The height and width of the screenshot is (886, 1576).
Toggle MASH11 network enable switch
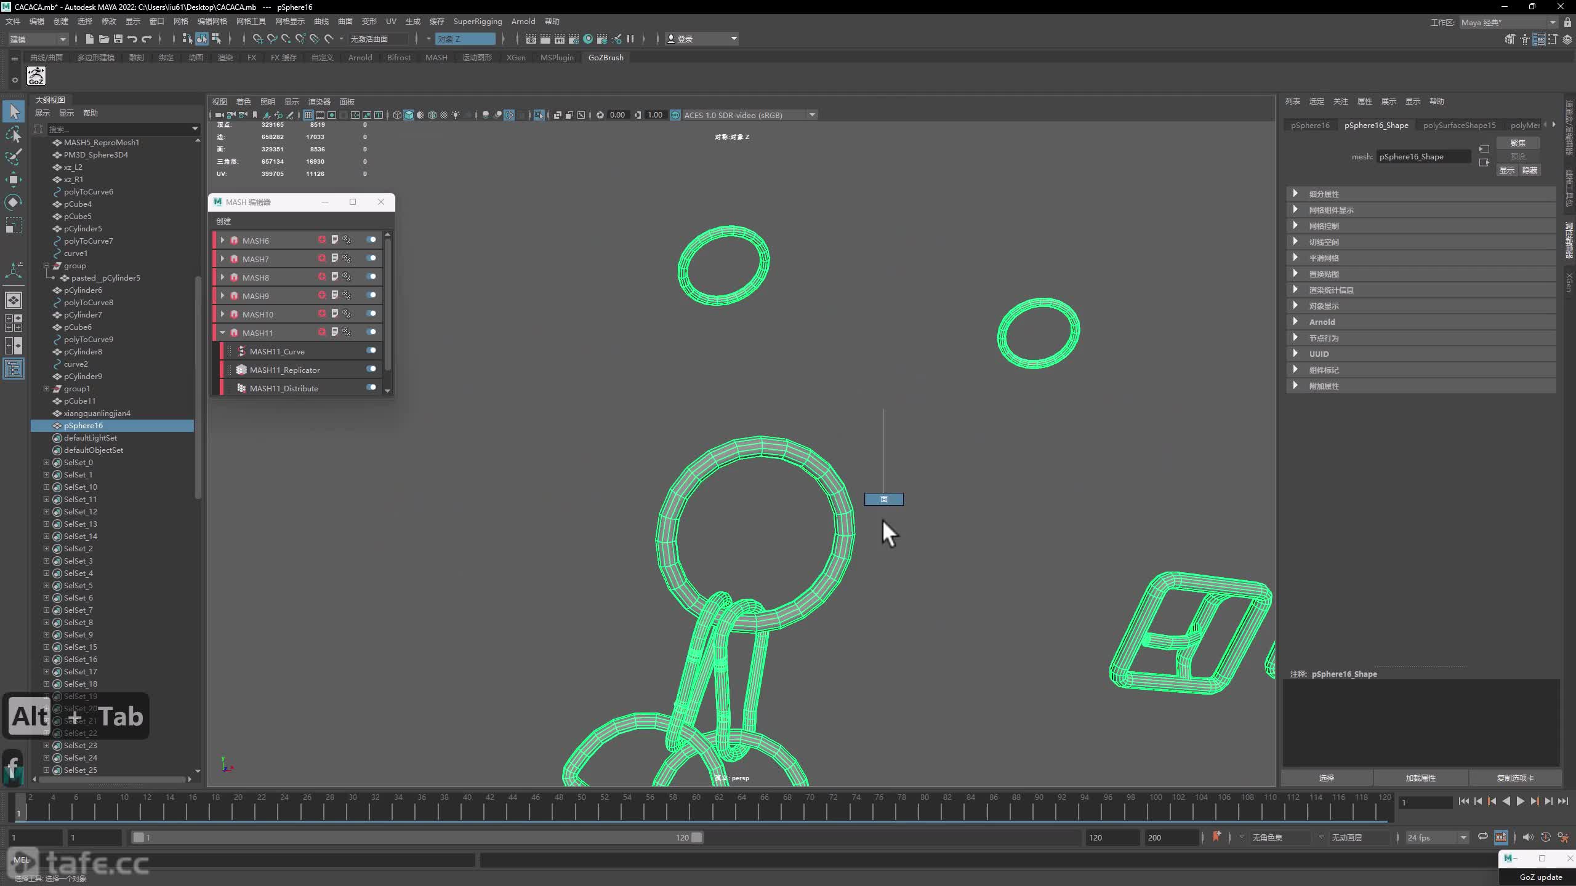(371, 332)
